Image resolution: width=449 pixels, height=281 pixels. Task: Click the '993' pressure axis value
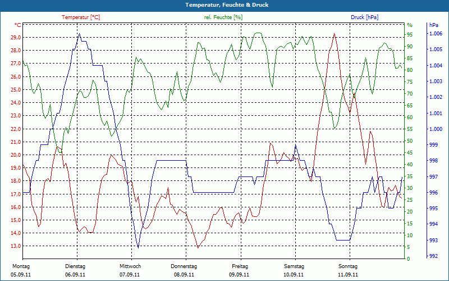[433, 240]
